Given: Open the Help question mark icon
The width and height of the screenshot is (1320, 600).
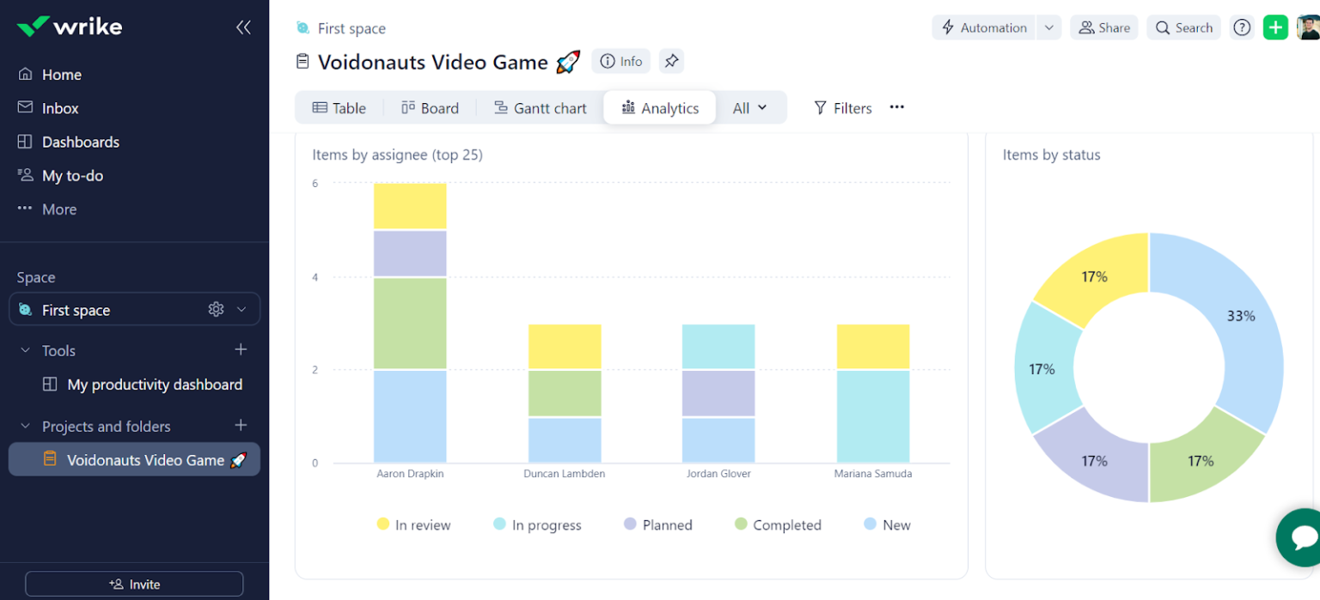Looking at the screenshot, I should click(x=1241, y=27).
